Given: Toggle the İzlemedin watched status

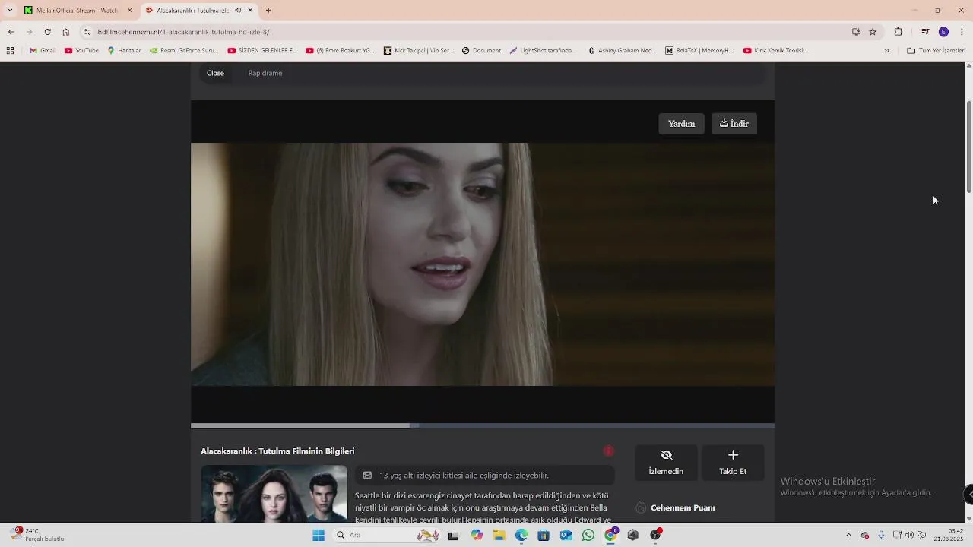Looking at the screenshot, I should click(x=666, y=462).
